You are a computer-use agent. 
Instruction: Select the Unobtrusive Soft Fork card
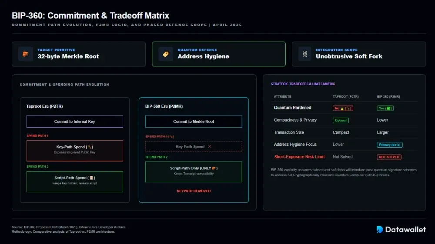tap(359, 54)
